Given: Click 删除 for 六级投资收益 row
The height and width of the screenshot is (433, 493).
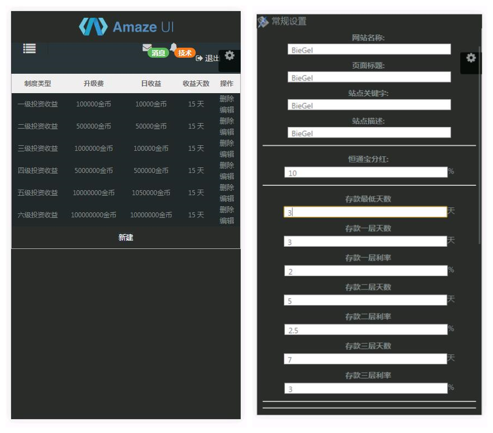Looking at the screenshot, I should tap(228, 210).
